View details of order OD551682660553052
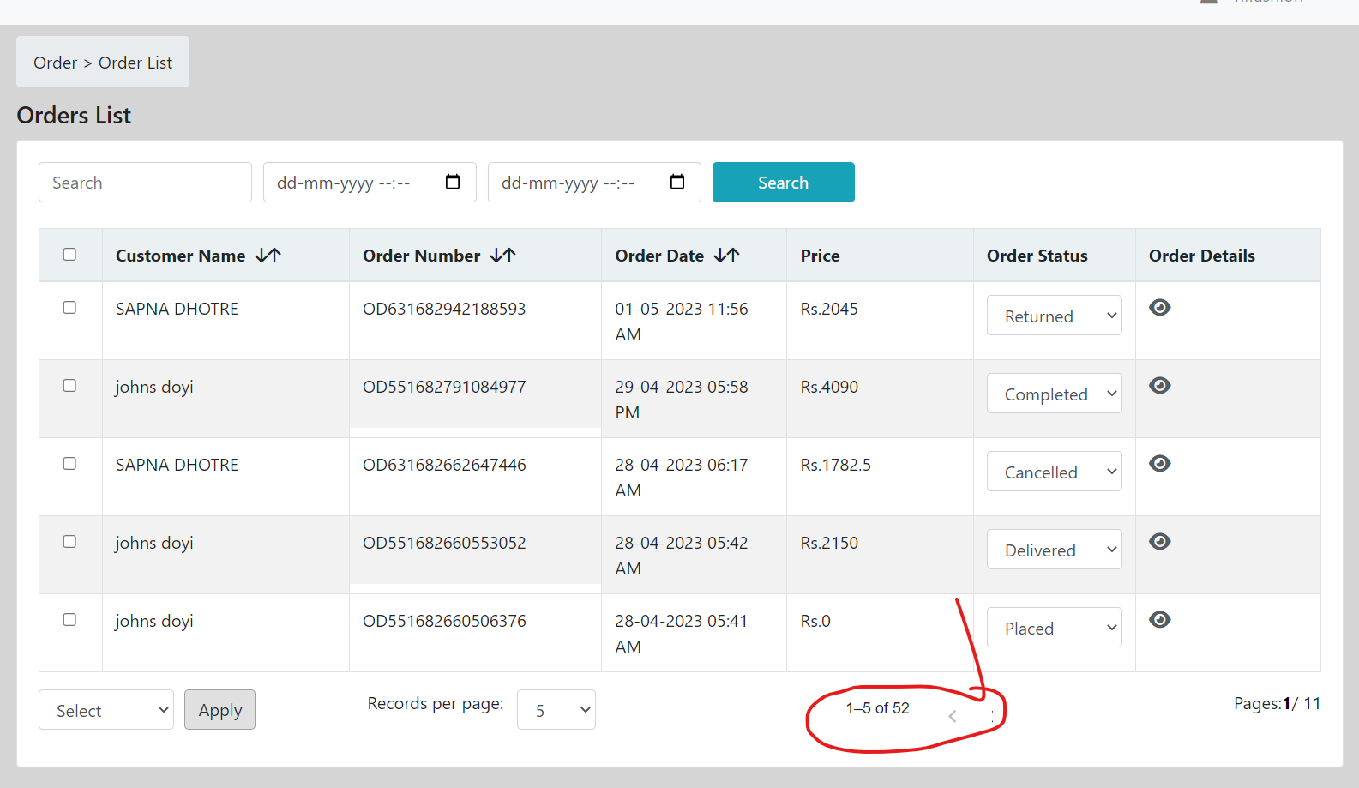 (1160, 542)
